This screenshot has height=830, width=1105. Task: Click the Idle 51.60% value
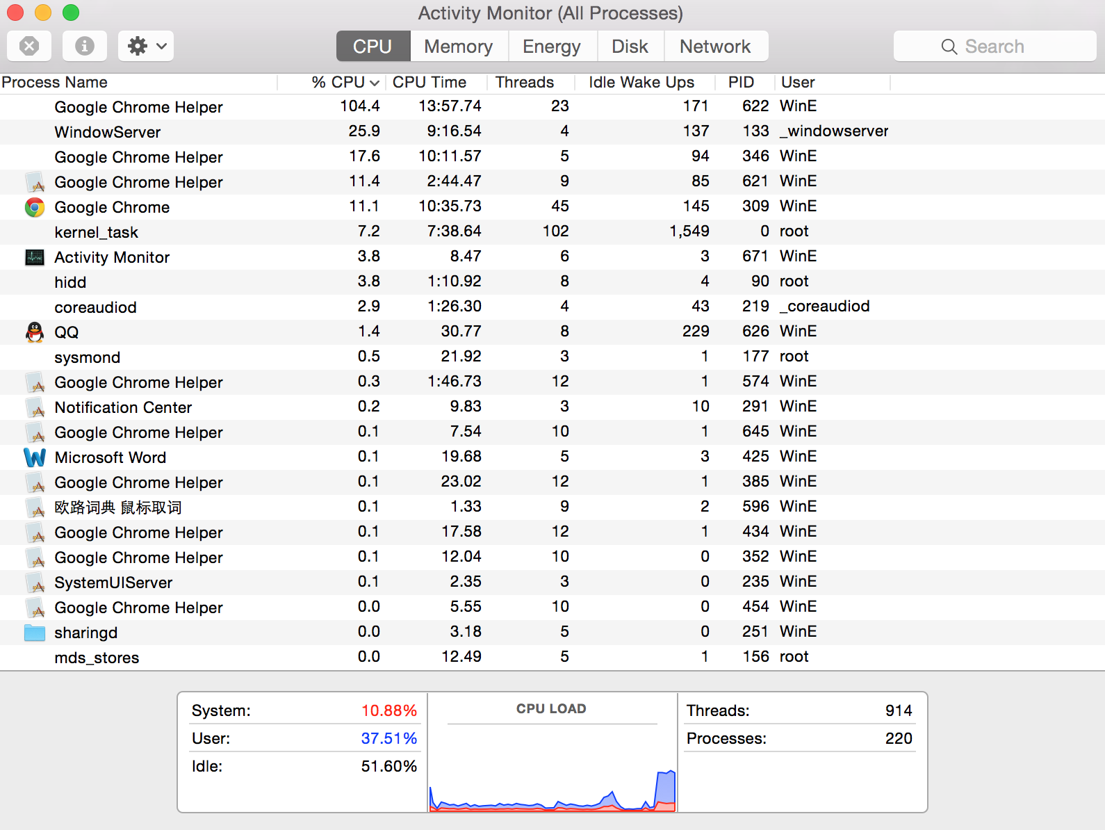389,767
